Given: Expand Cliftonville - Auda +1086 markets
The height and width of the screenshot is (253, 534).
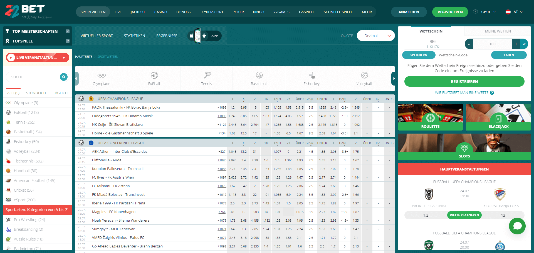Looking at the screenshot, I should [x=222, y=160].
